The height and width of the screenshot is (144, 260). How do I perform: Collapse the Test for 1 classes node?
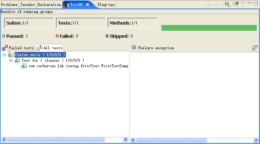point(11,60)
